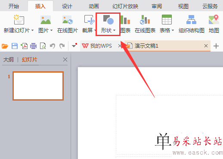Open Print Preview icon
The height and width of the screenshot is (159, 223).
click(43, 46)
